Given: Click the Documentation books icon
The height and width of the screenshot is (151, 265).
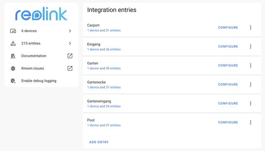Looking at the screenshot, I should click(x=13, y=56).
